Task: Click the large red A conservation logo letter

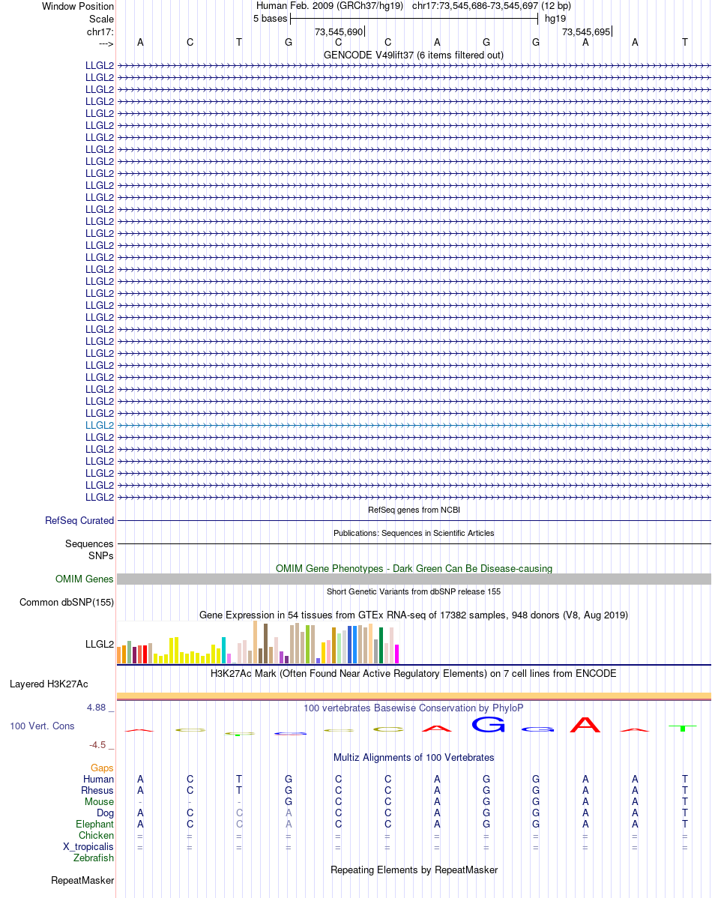Action: (585, 725)
